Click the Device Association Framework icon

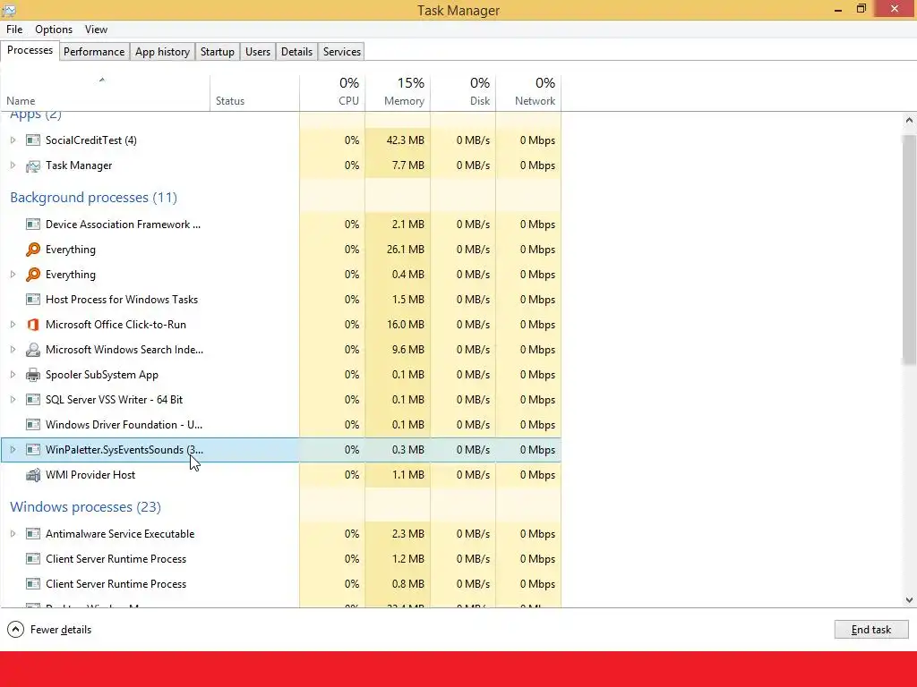tap(33, 225)
